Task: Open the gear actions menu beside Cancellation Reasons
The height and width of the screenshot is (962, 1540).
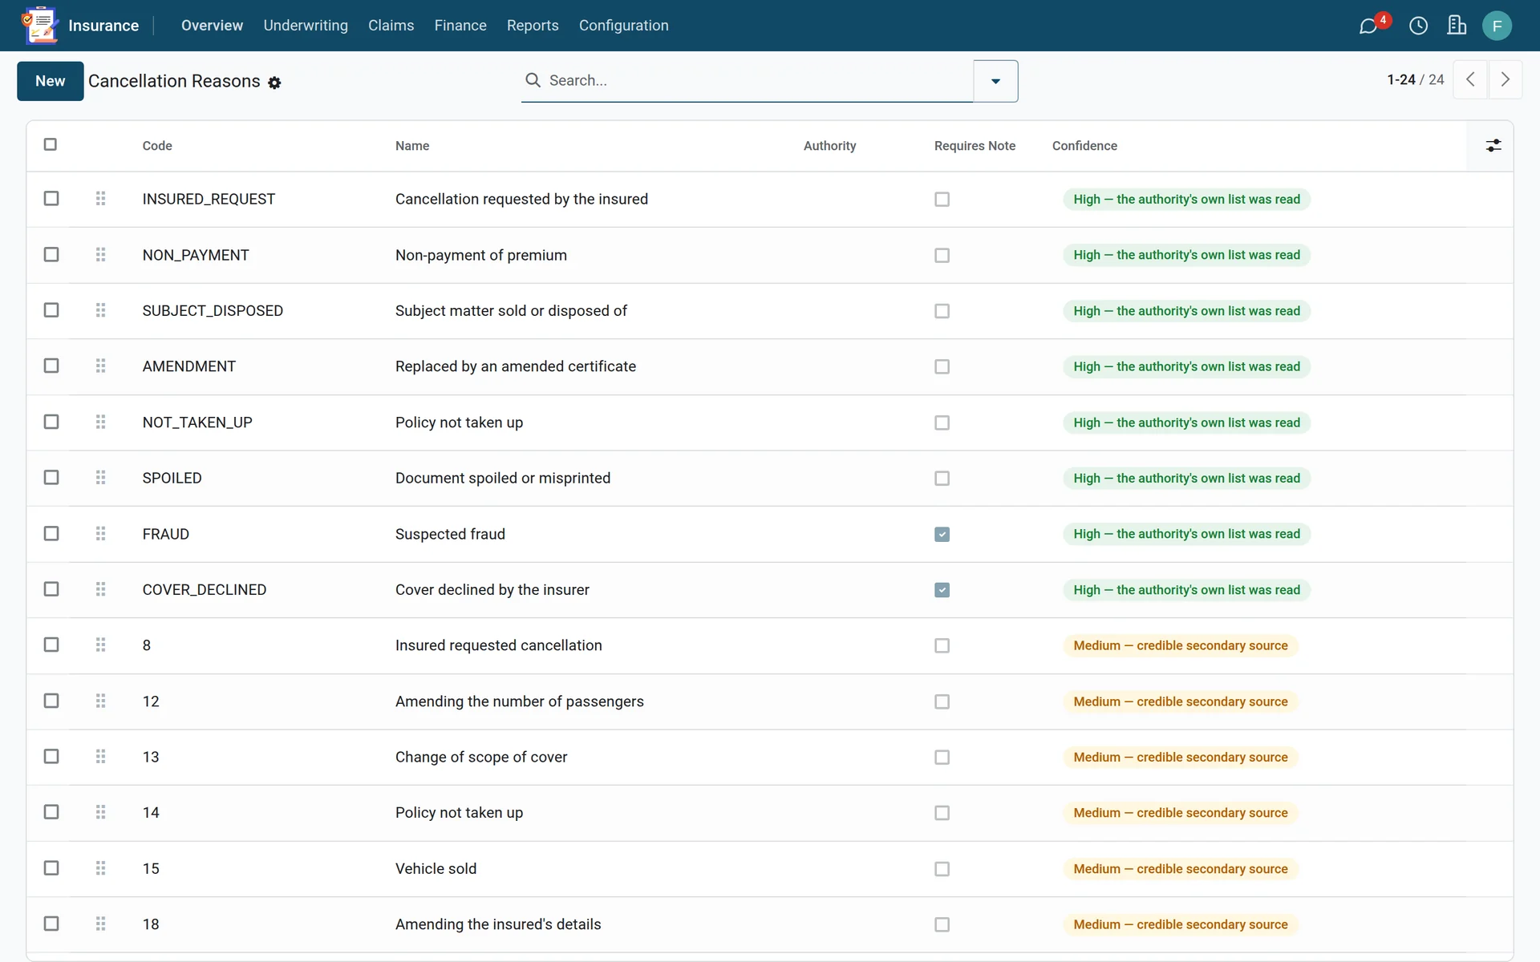Action: click(x=274, y=83)
